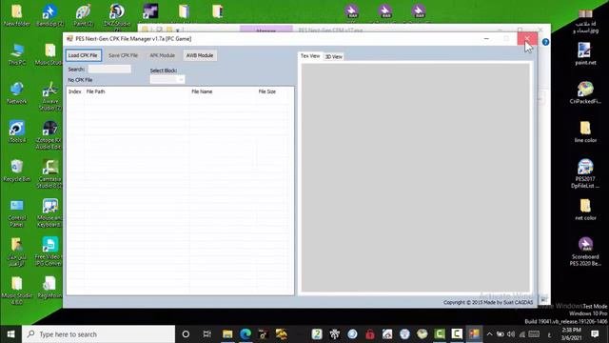Sort list by the Index column header

(x=75, y=91)
